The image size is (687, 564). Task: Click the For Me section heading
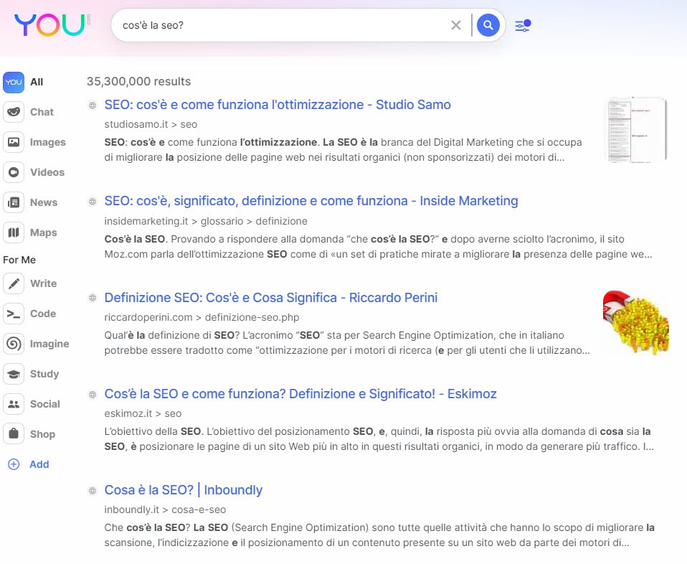tap(19, 260)
